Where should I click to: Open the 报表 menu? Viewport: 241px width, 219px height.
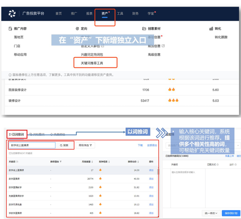click(x=89, y=14)
